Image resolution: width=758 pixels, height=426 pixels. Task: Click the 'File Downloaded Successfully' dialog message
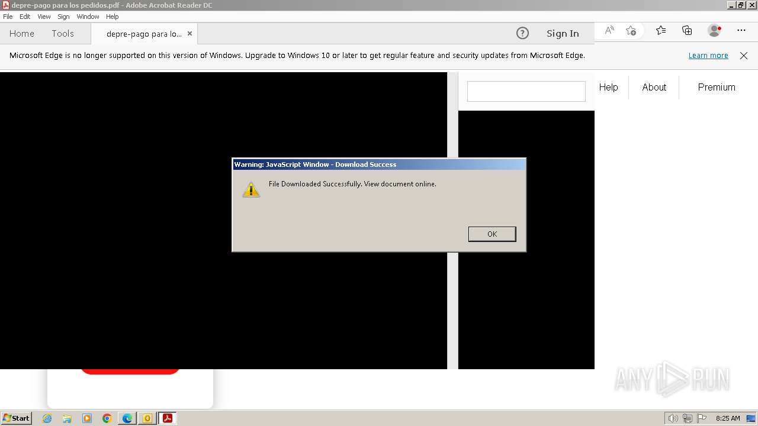pyautogui.click(x=352, y=184)
